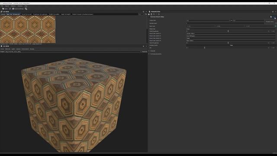This screenshot has width=277, height=156.
Task: Open the Help menu
Action: pyautogui.click(x=26, y=6)
